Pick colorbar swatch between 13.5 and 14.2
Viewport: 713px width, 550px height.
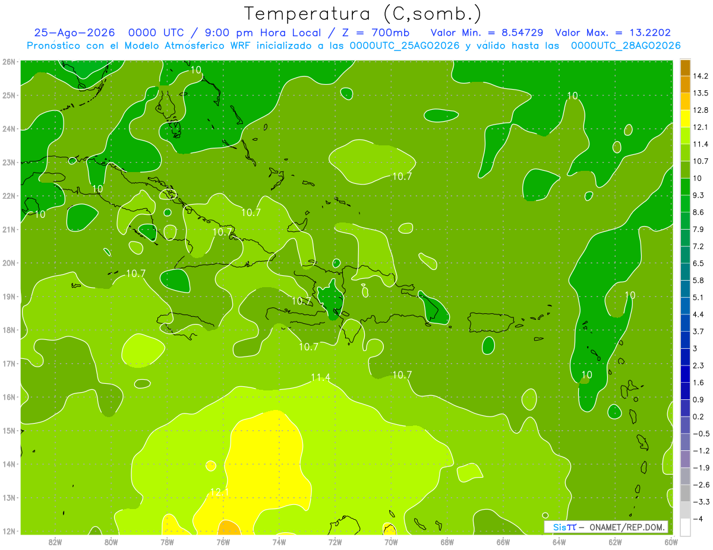tap(685, 84)
